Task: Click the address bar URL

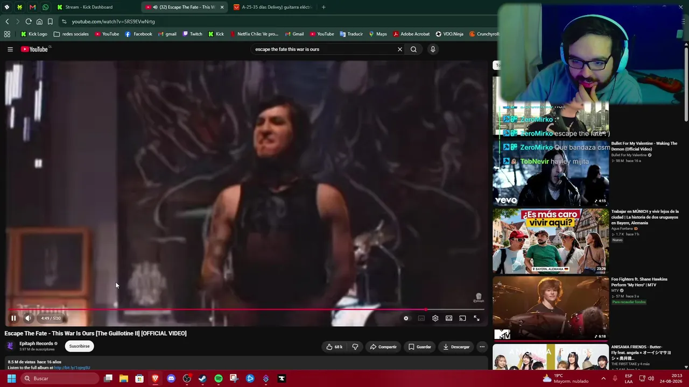Action: tap(113, 21)
